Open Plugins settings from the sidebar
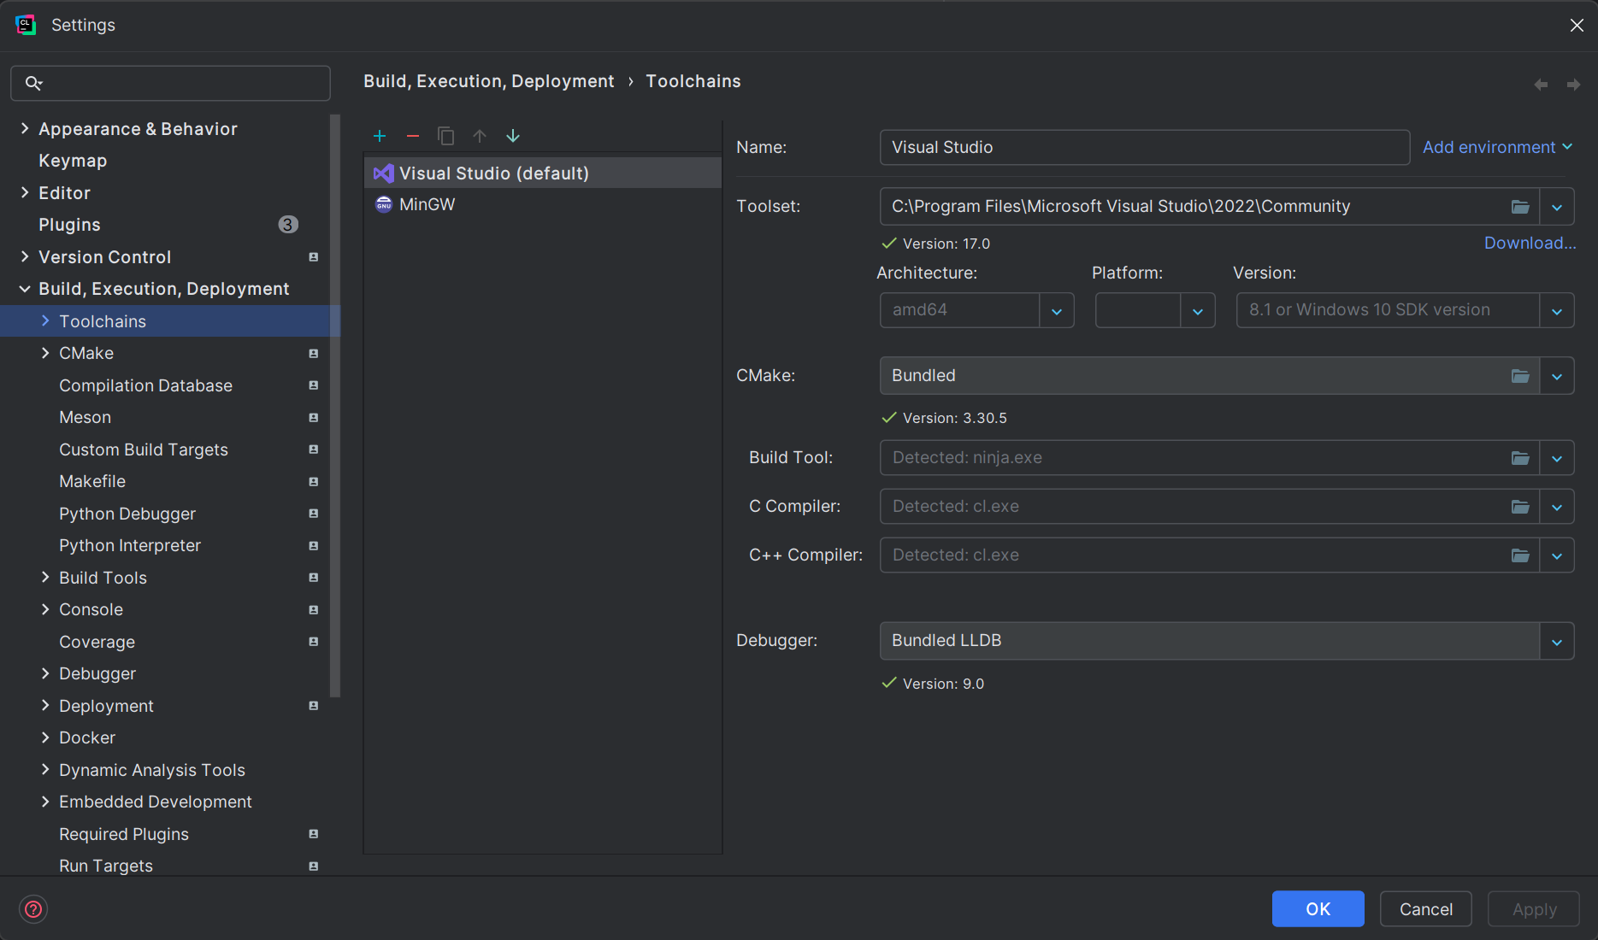The width and height of the screenshot is (1598, 940). tap(69, 224)
